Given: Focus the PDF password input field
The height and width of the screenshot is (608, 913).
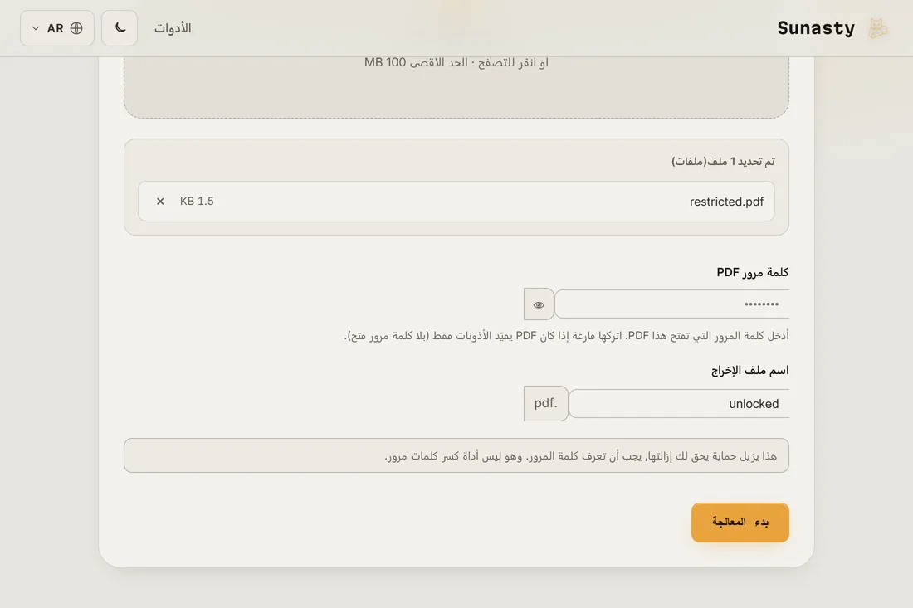Looking at the screenshot, I should (x=672, y=304).
